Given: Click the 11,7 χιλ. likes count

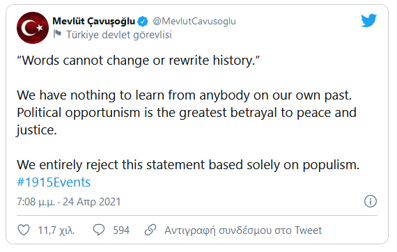Looking at the screenshot, I should coord(56,230).
